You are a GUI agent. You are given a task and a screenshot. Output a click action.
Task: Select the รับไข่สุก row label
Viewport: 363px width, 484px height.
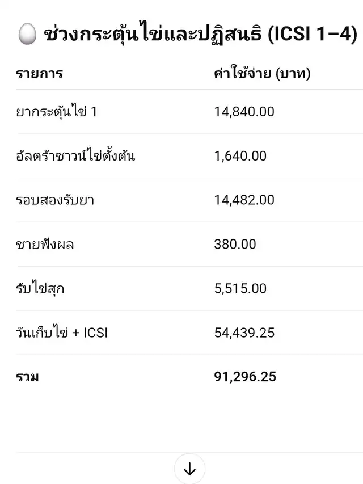[x=40, y=289]
